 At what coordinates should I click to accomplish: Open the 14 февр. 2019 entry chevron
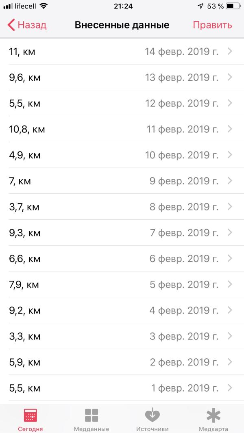point(230,51)
